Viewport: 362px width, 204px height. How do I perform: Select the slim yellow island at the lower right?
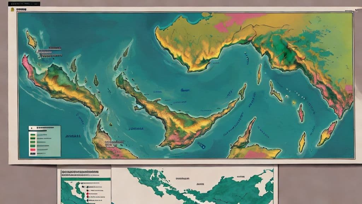tap(302, 142)
